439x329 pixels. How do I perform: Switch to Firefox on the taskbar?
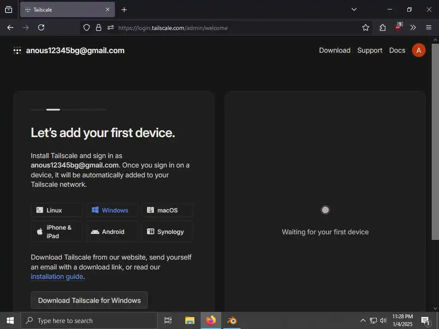[x=211, y=320]
